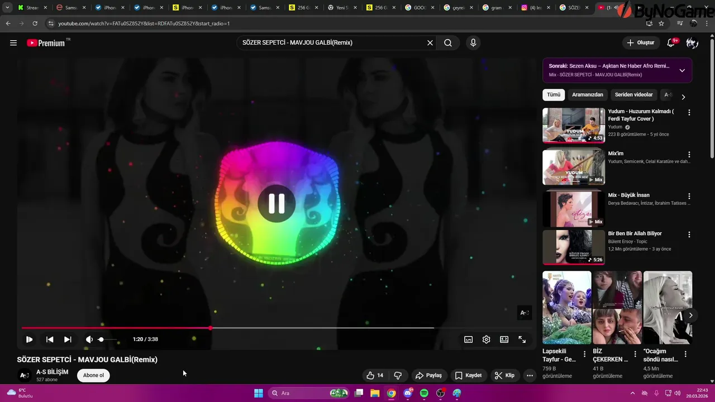Clear the search box with X

[430, 43]
